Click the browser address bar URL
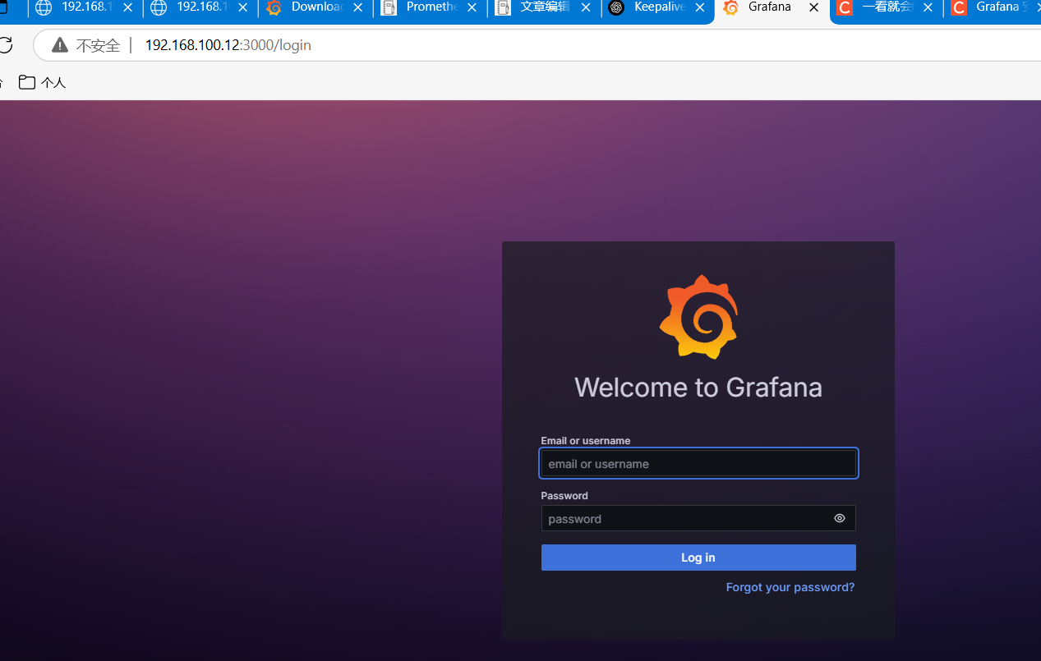The width and height of the screenshot is (1041, 661). coord(228,45)
